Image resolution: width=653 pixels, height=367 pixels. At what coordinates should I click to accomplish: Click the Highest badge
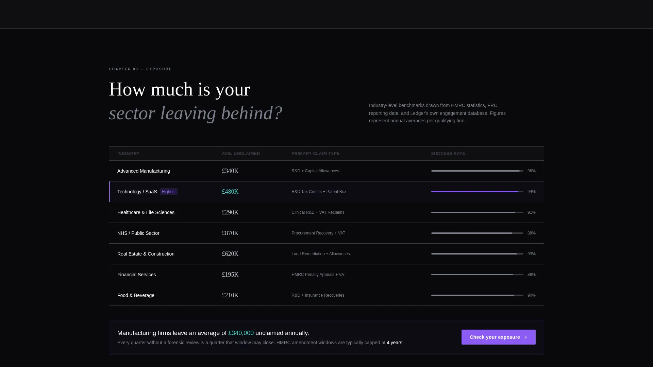(x=169, y=192)
